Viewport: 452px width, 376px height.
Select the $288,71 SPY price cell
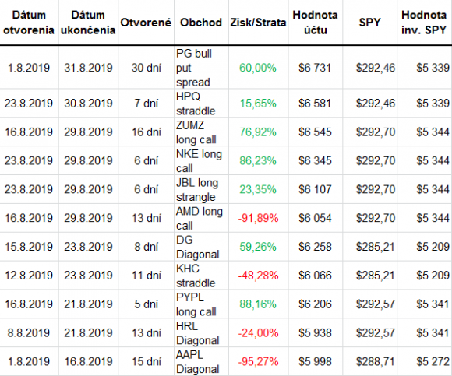coord(370,362)
